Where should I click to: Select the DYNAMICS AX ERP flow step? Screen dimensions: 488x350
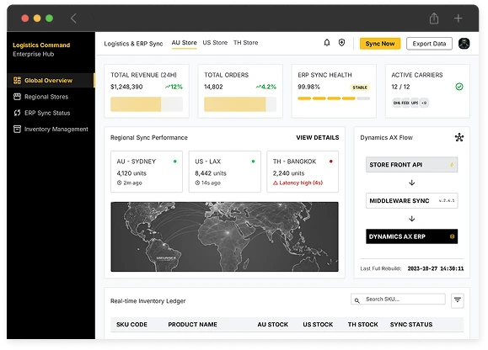412,236
